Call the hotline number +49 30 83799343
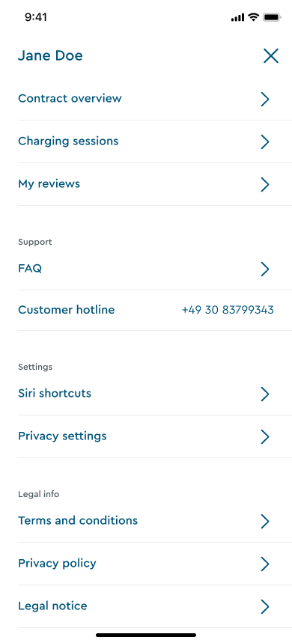292x643 pixels. [228, 310]
